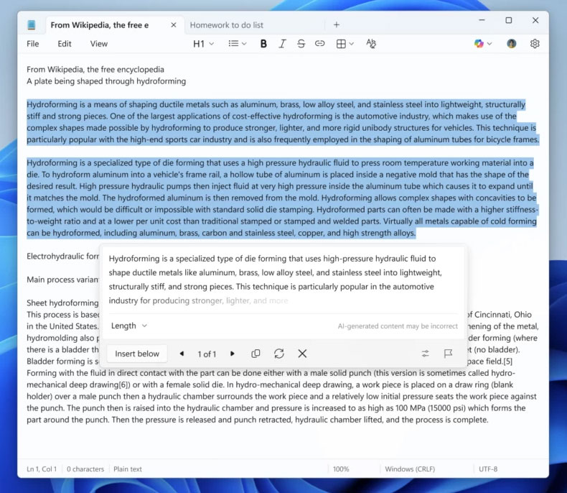Copy the generated summary text
The image size is (567, 493).
click(256, 354)
